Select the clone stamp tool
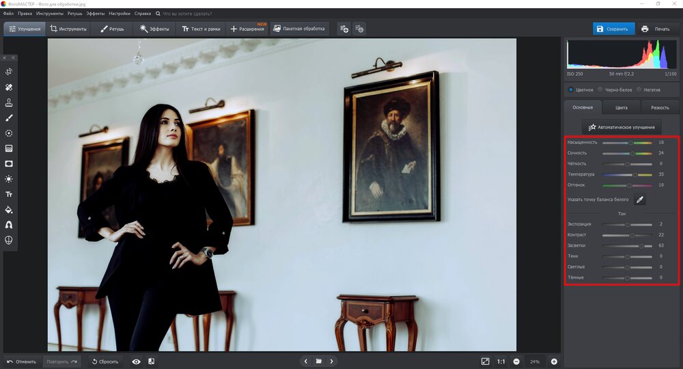This screenshot has width=683, height=369. point(10,102)
